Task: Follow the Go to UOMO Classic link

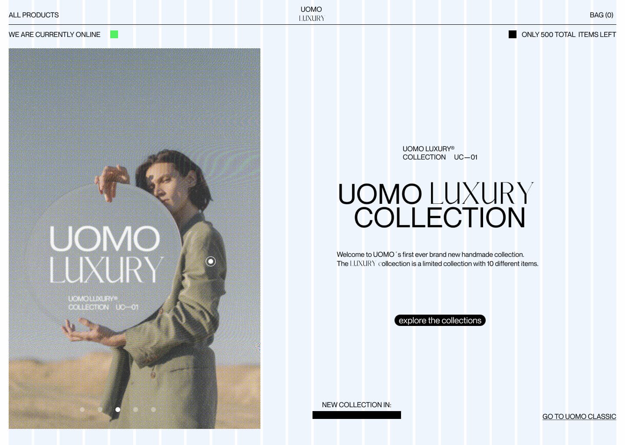Action: click(579, 416)
